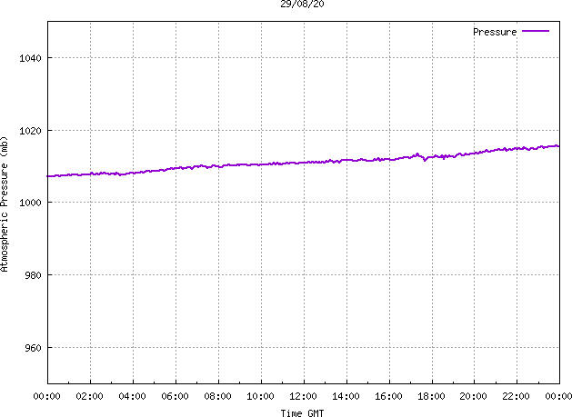The height and width of the screenshot is (417, 572).
Task: Click the 06:00 time label
Action: 175,396
